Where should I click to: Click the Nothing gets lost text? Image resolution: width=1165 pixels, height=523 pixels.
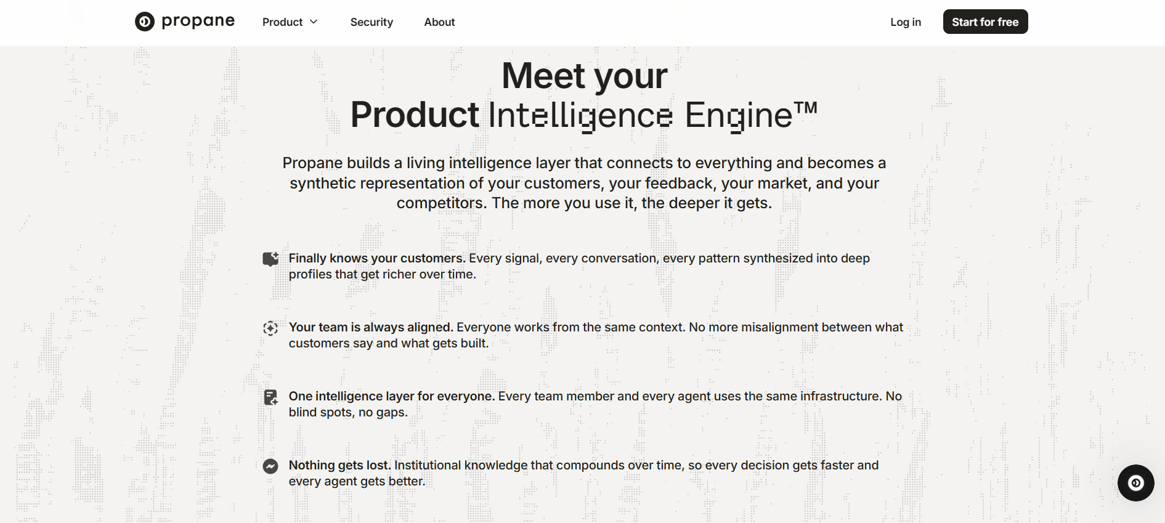(340, 465)
